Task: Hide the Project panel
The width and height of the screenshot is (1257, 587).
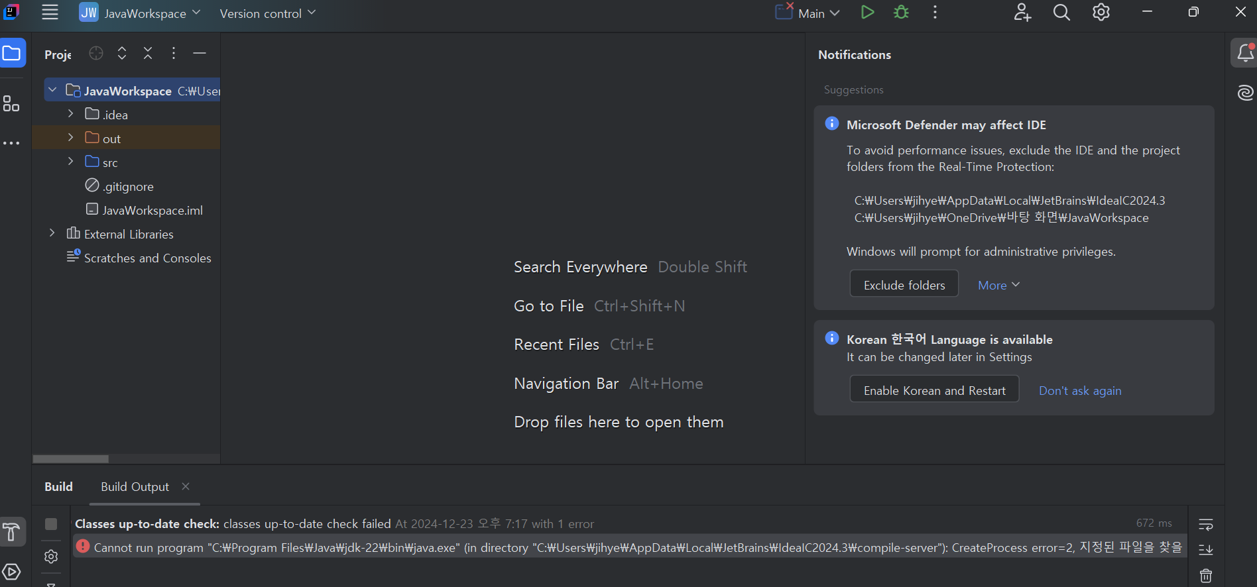Action: point(200,53)
